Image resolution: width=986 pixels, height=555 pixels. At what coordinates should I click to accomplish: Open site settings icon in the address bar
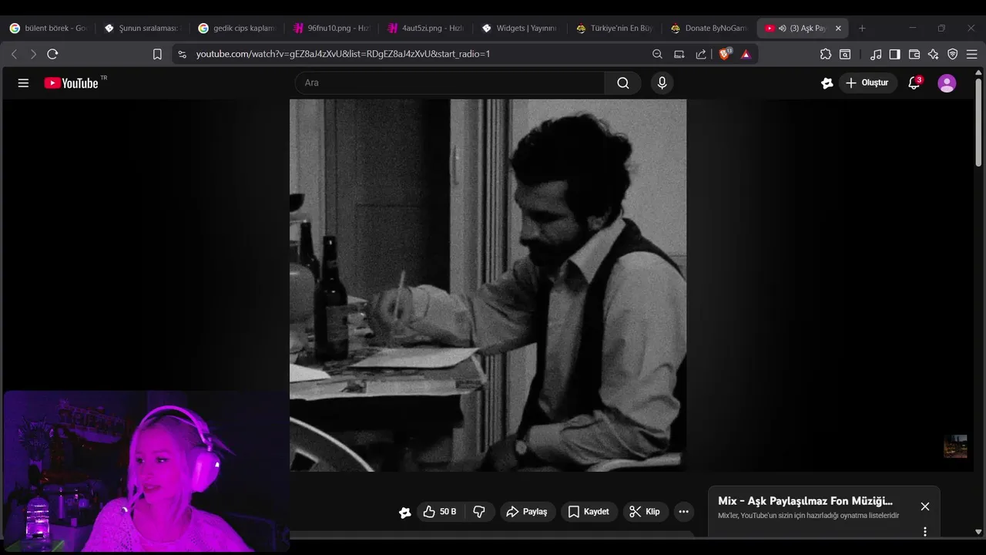[182, 54]
